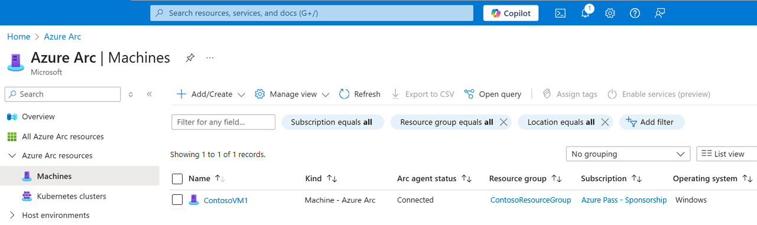Open portal settings gear
The image size is (757, 225).
[x=610, y=13]
